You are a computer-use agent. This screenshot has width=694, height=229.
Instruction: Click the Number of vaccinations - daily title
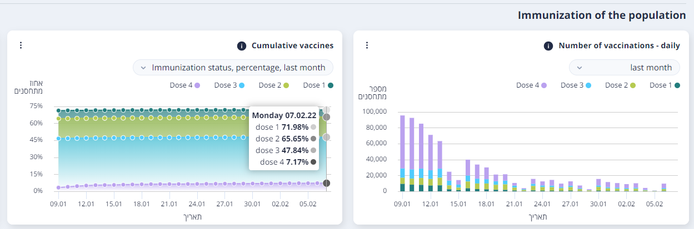click(619, 45)
